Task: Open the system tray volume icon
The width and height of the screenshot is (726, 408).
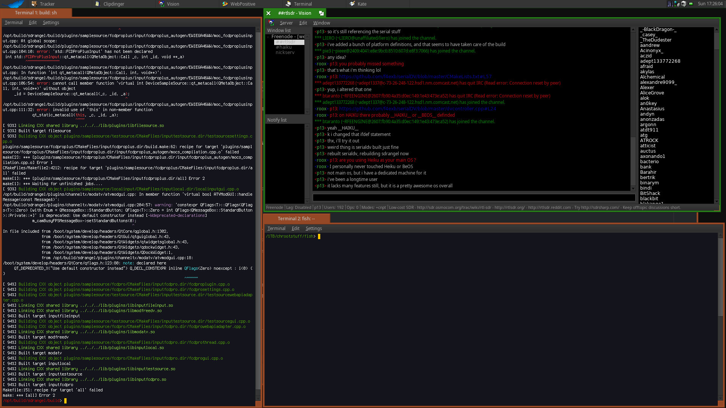Action: pos(684,4)
